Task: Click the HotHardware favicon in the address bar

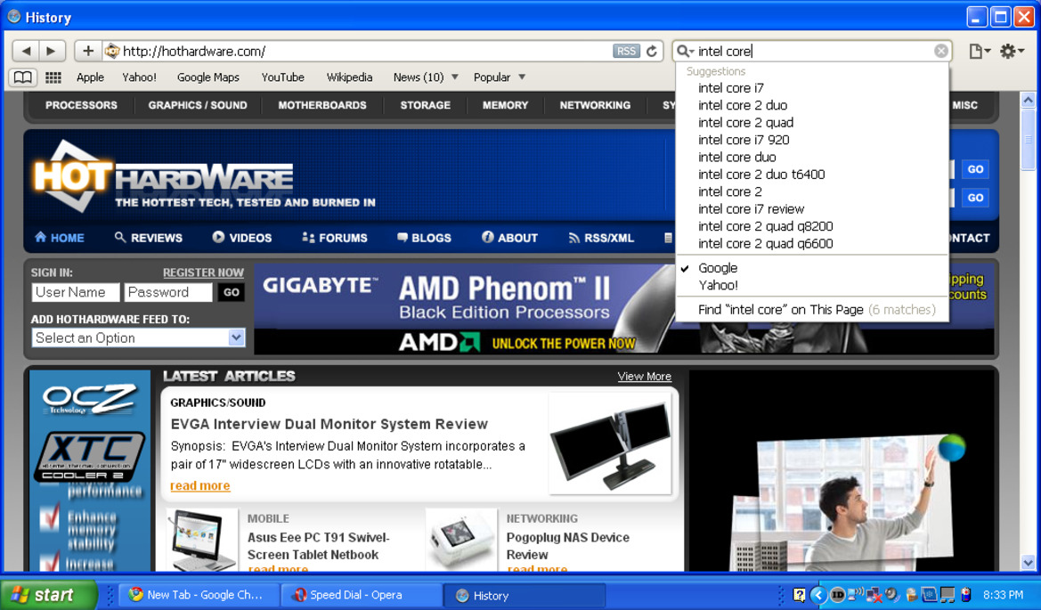Action: click(x=112, y=51)
